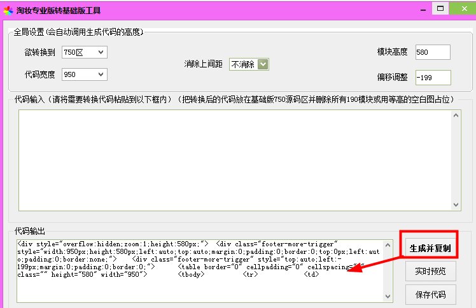Expand the 消除上间距 不消除 dropdown
The width and height of the screenshot is (476, 308).
(249, 64)
